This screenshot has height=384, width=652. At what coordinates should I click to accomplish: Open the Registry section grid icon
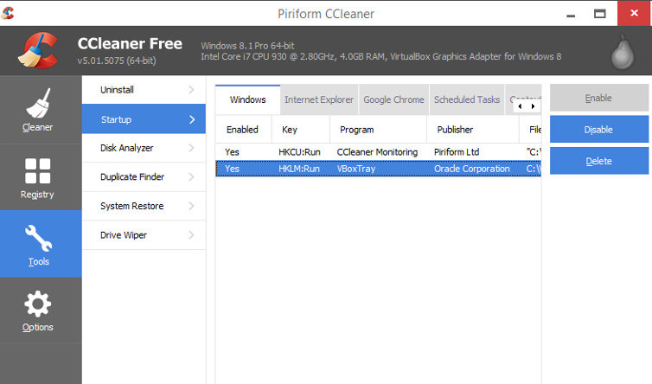37,171
